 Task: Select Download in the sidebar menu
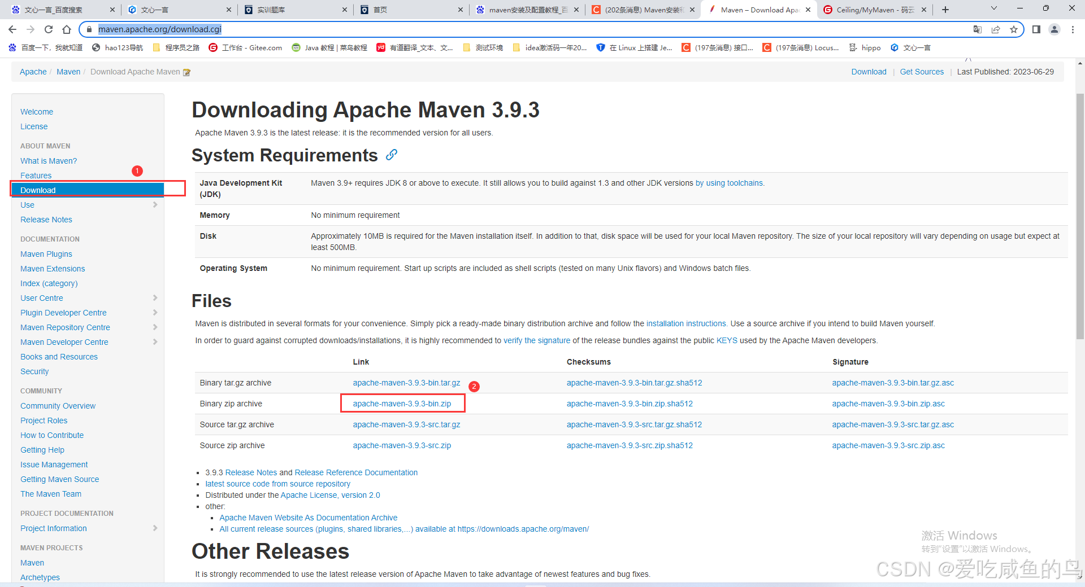(x=88, y=190)
